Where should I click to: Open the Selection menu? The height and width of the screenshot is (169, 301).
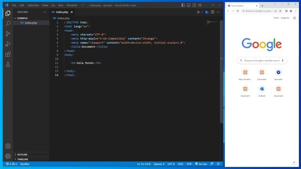[33, 5]
